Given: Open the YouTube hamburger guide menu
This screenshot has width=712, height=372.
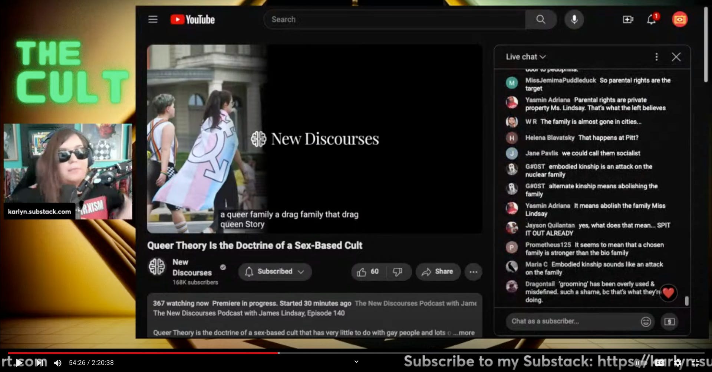Looking at the screenshot, I should coord(153,19).
